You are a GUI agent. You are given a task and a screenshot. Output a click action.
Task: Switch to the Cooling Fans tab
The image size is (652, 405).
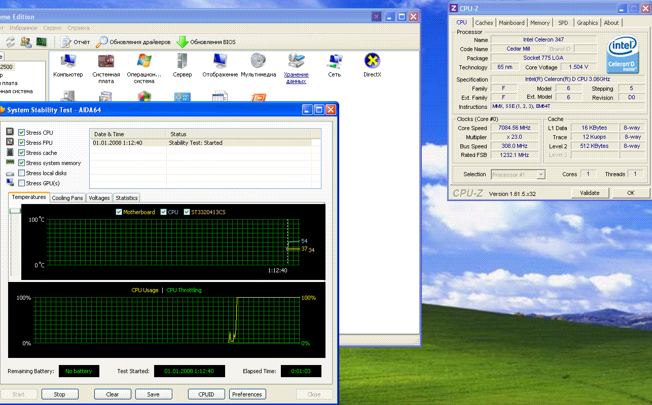67,198
